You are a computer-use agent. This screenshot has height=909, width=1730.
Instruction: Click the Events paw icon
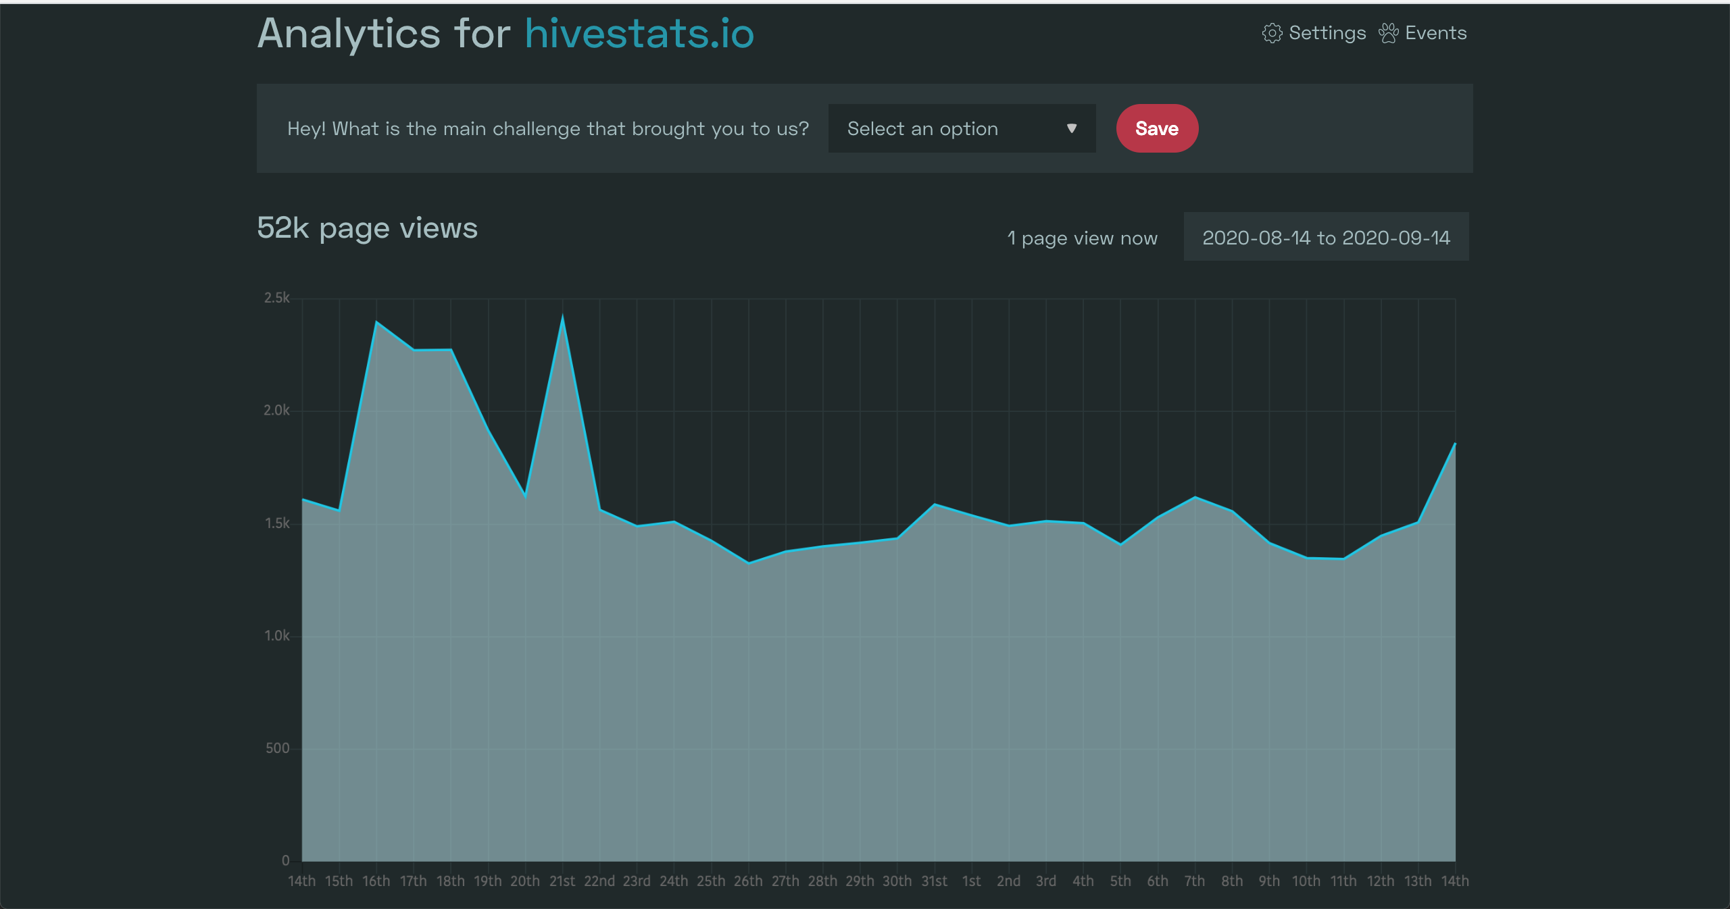[x=1389, y=33]
